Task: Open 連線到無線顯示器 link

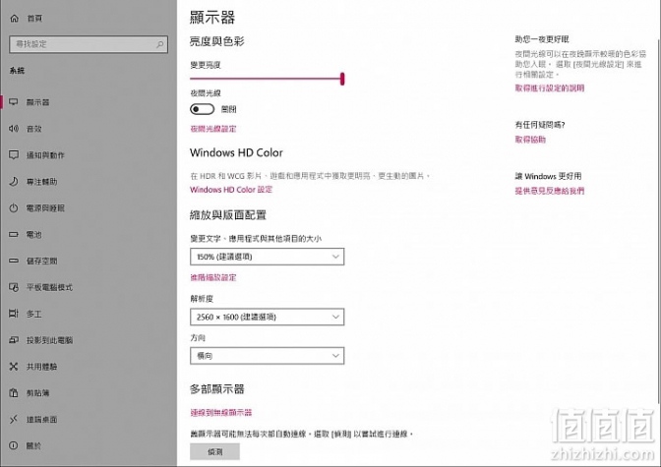Action: pos(221,413)
